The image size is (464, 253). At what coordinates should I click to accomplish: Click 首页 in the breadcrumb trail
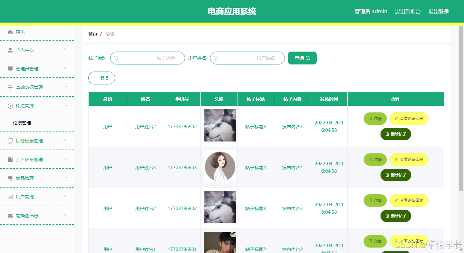pyautogui.click(x=92, y=34)
